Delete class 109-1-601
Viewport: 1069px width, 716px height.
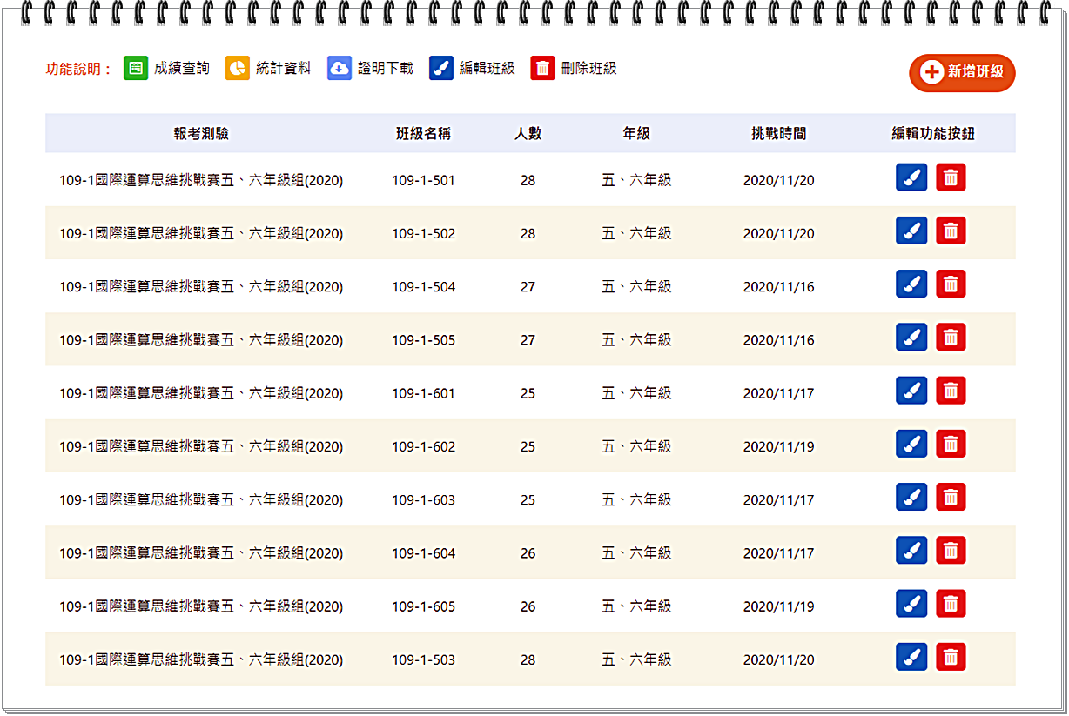click(951, 391)
